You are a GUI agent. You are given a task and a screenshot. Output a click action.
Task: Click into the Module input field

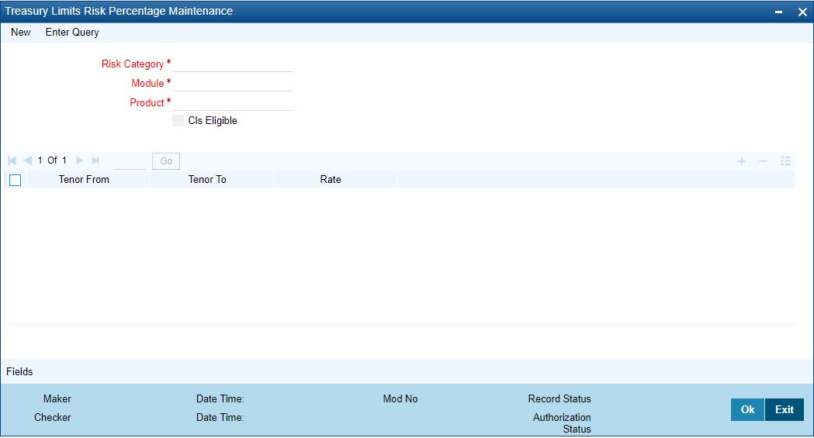pyautogui.click(x=233, y=83)
